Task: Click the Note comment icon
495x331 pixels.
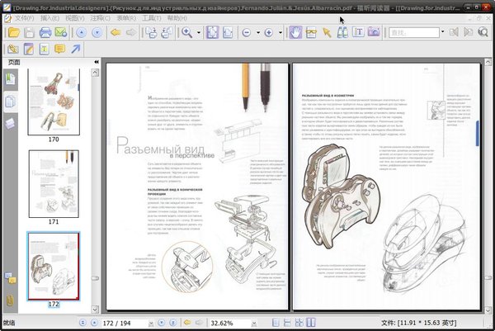Action: click(x=59, y=50)
